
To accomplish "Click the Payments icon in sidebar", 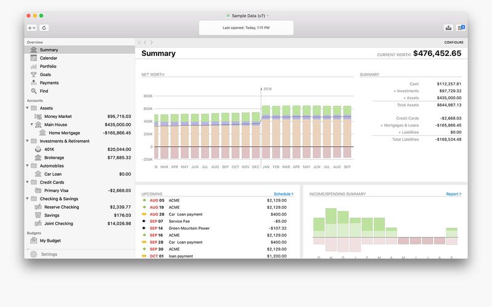I will pos(34,83).
